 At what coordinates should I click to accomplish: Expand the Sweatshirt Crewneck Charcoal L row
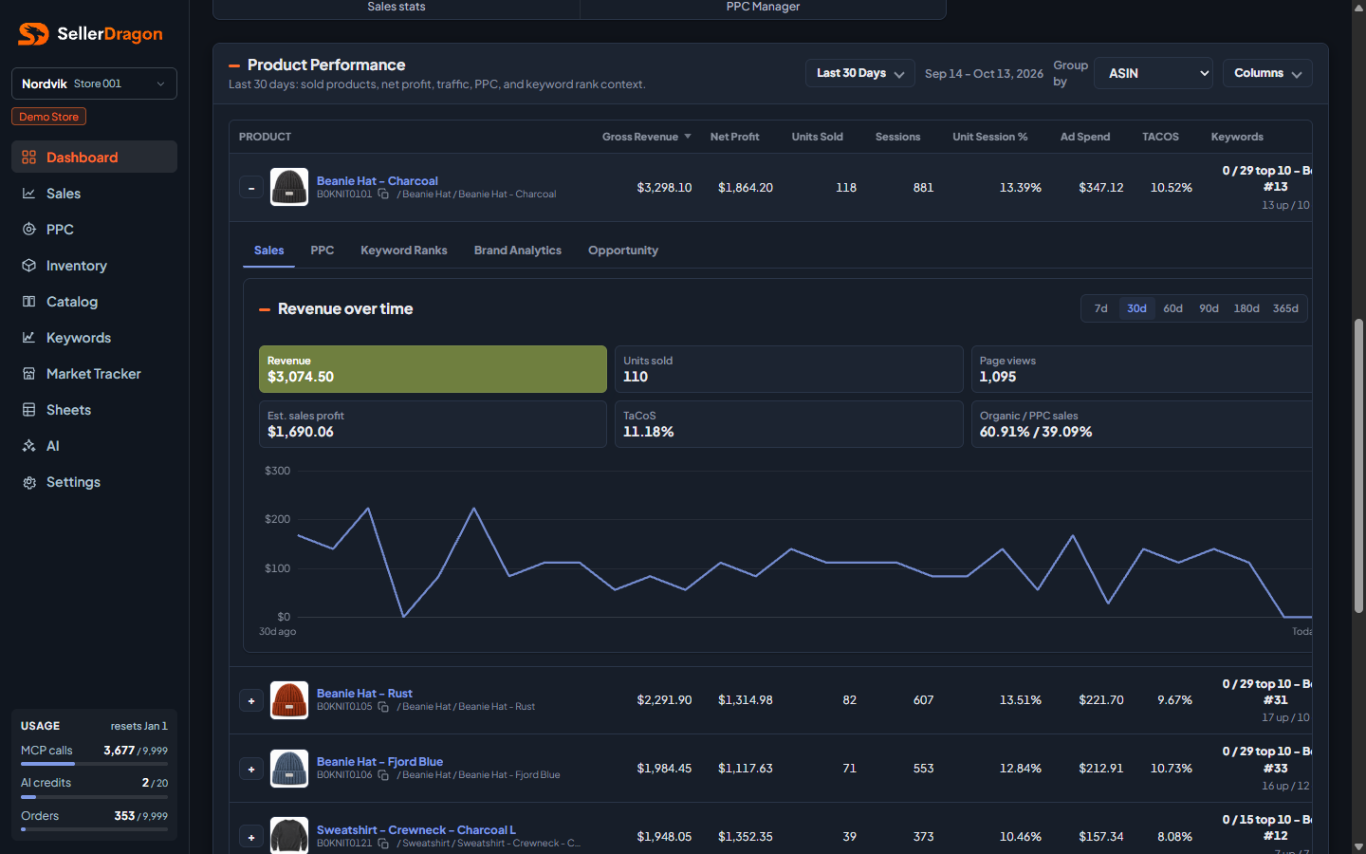point(251,838)
